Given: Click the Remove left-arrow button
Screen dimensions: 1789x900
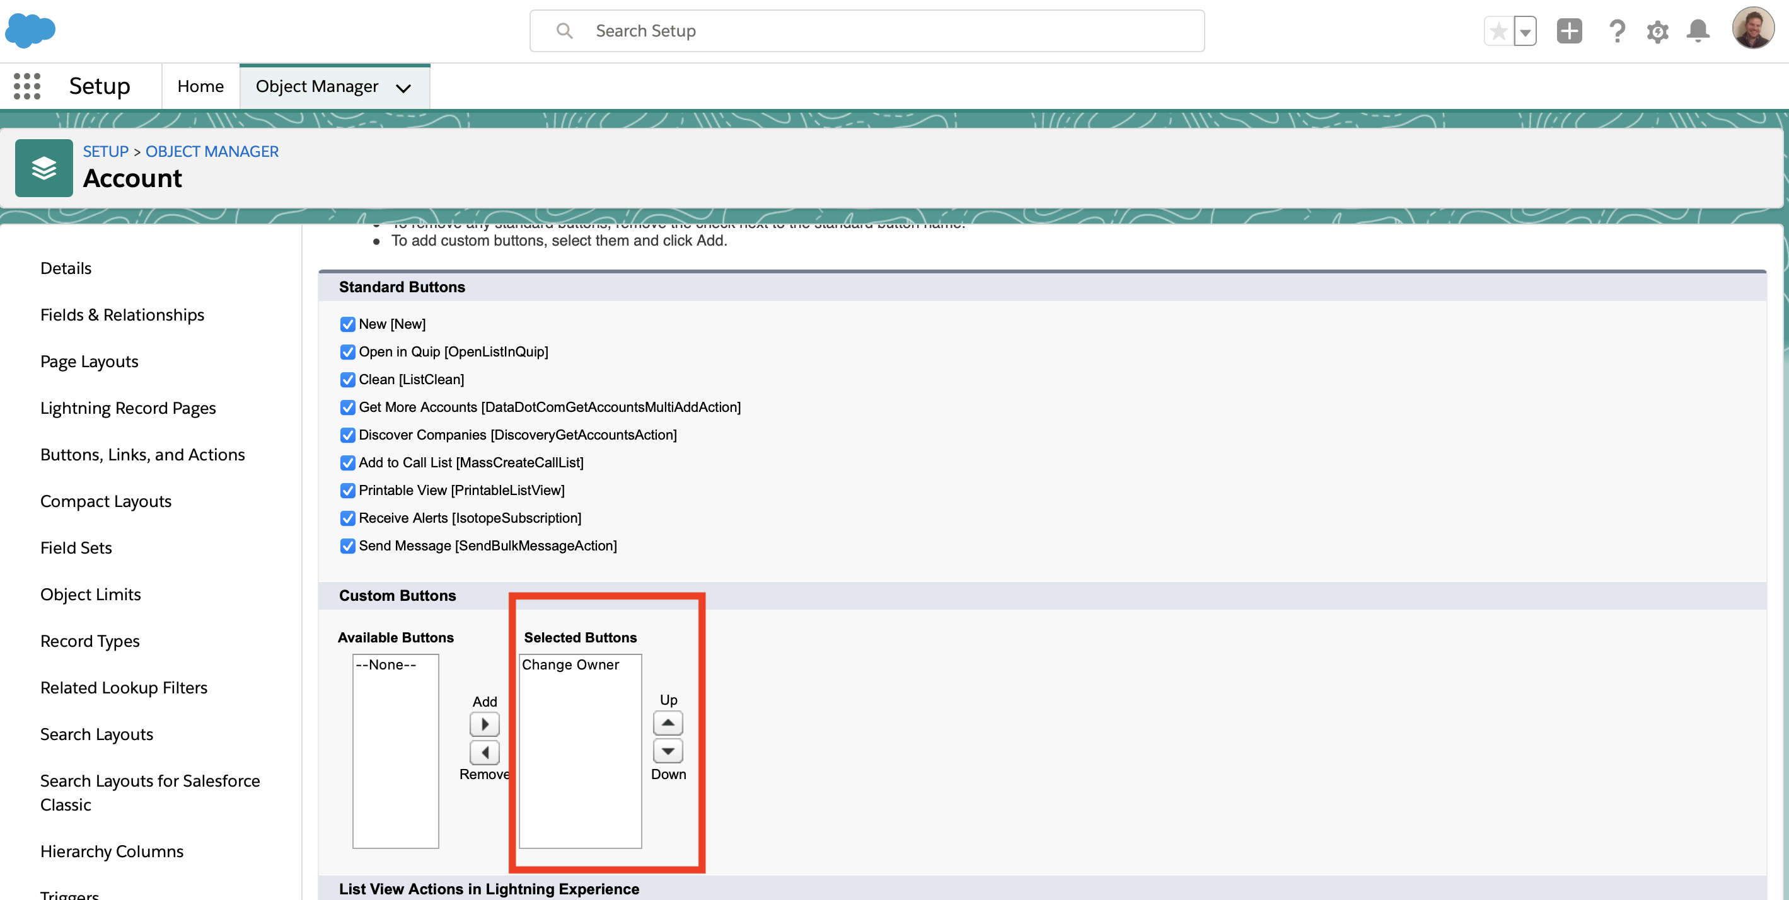Looking at the screenshot, I should point(484,752).
